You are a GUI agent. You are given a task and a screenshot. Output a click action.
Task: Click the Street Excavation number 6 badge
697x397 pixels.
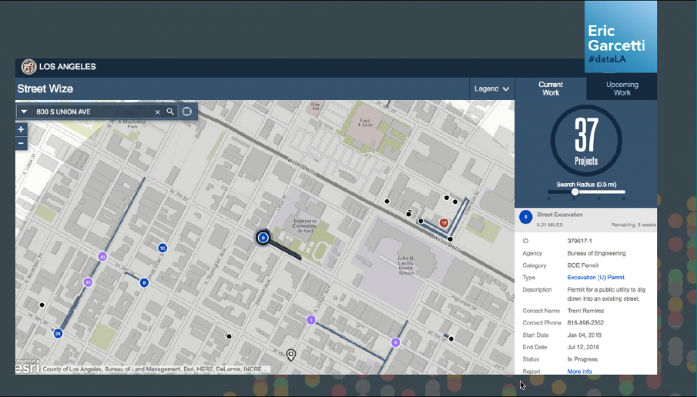click(x=526, y=217)
